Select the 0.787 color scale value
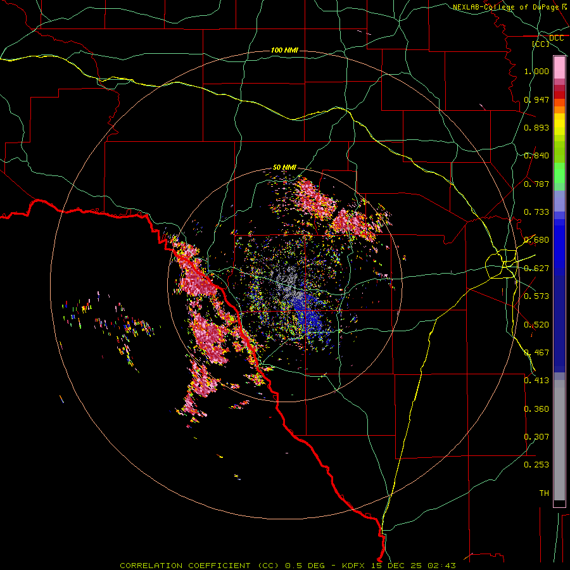The width and height of the screenshot is (570, 570). [x=536, y=184]
